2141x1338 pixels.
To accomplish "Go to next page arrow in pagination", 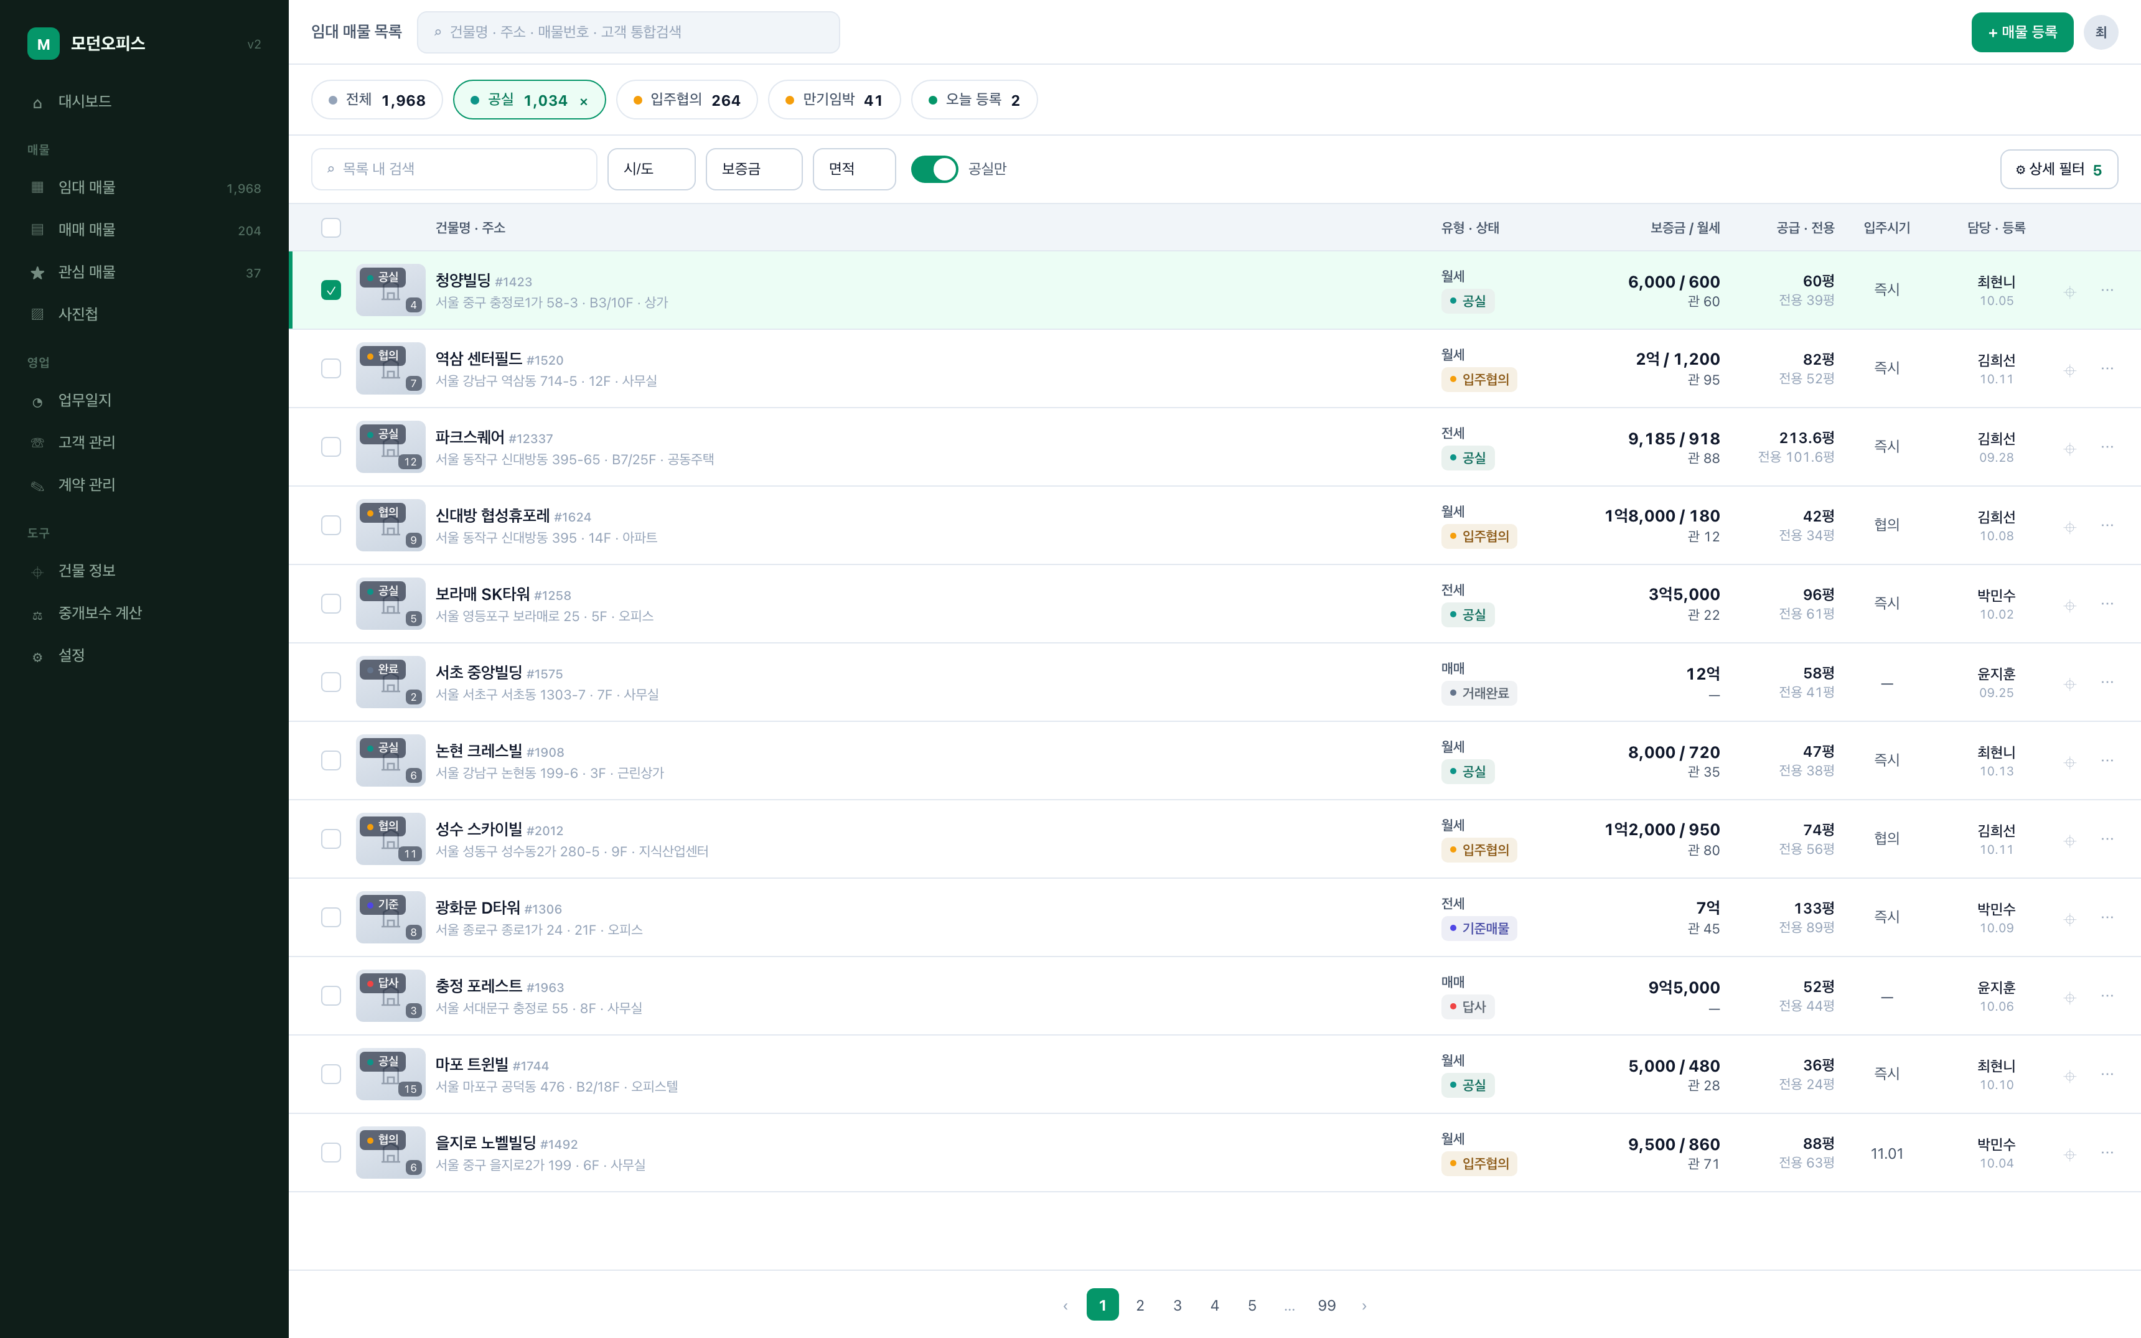I will click(1364, 1305).
